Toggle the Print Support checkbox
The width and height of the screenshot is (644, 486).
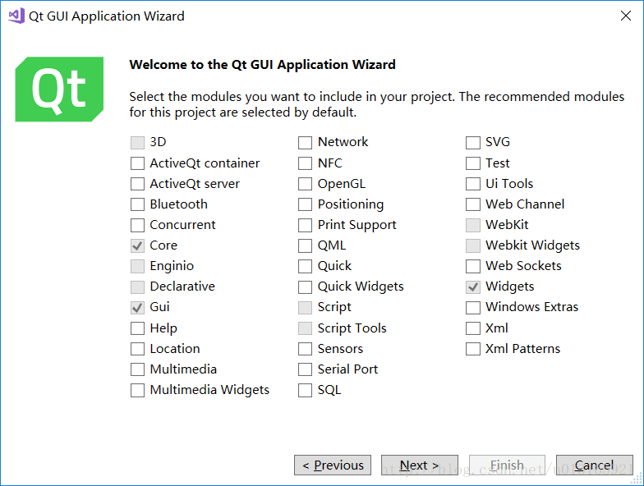tap(305, 225)
